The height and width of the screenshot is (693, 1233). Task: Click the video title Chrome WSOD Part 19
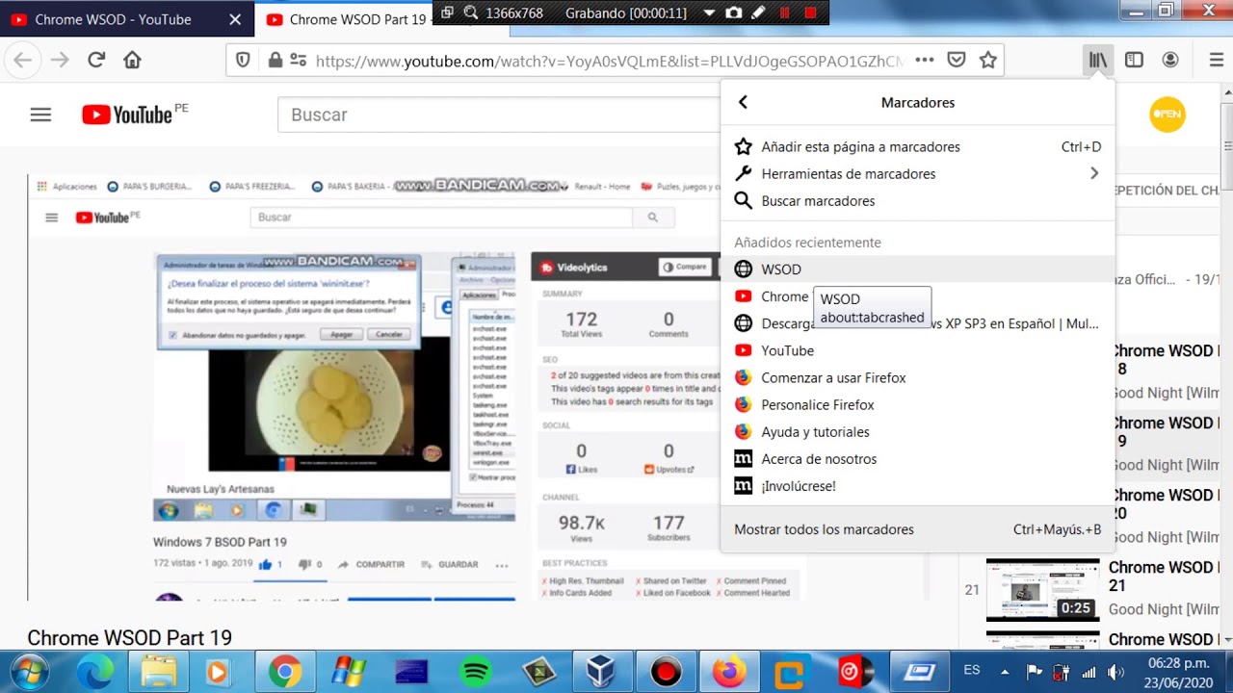(x=129, y=637)
